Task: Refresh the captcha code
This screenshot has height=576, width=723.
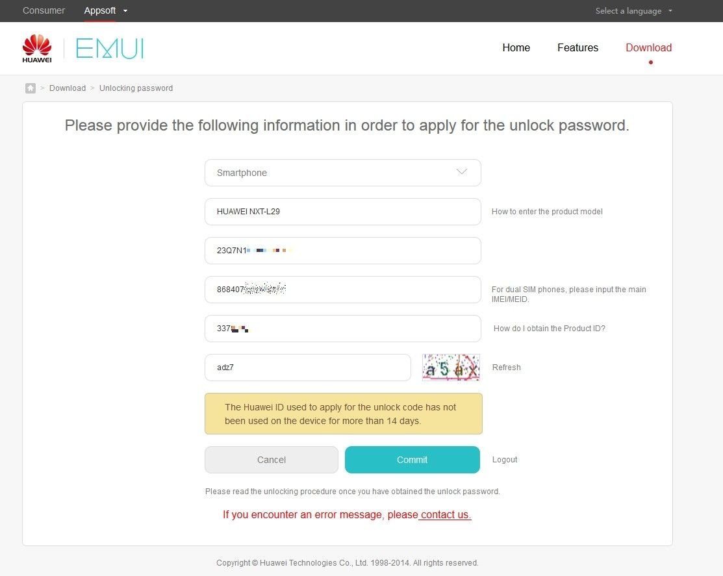Action: 506,368
